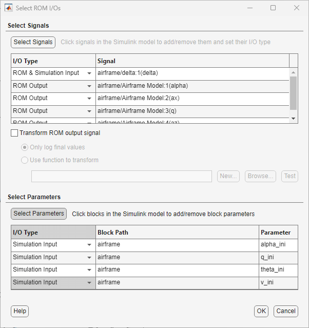Open I/O type dropdown for alpha_ini parameter

point(89,245)
